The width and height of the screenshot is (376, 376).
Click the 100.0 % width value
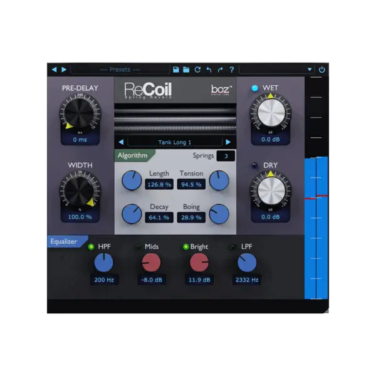click(80, 217)
